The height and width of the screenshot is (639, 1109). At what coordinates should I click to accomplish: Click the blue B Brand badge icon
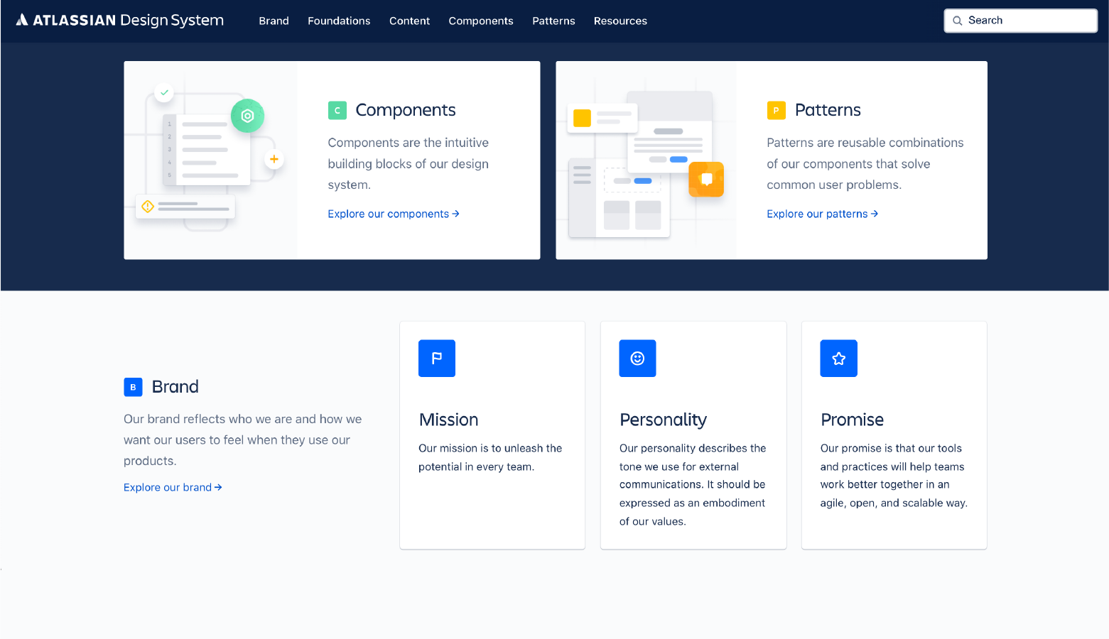133,387
